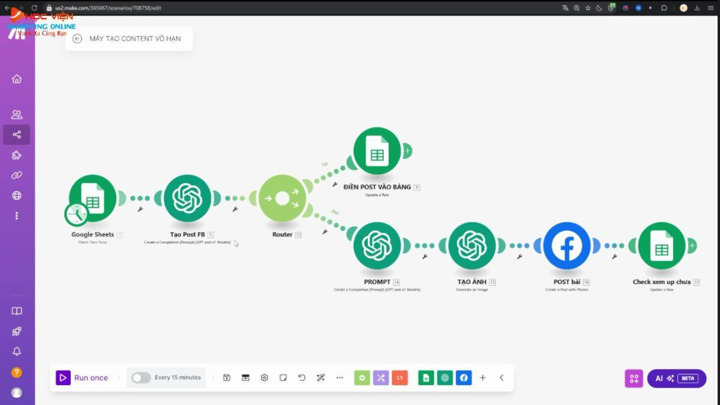Open the purple module grid button bottom right
The width and height of the screenshot is (720, 405).
tap(634, 378)
